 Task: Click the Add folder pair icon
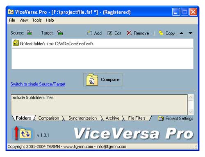[90, 33]
